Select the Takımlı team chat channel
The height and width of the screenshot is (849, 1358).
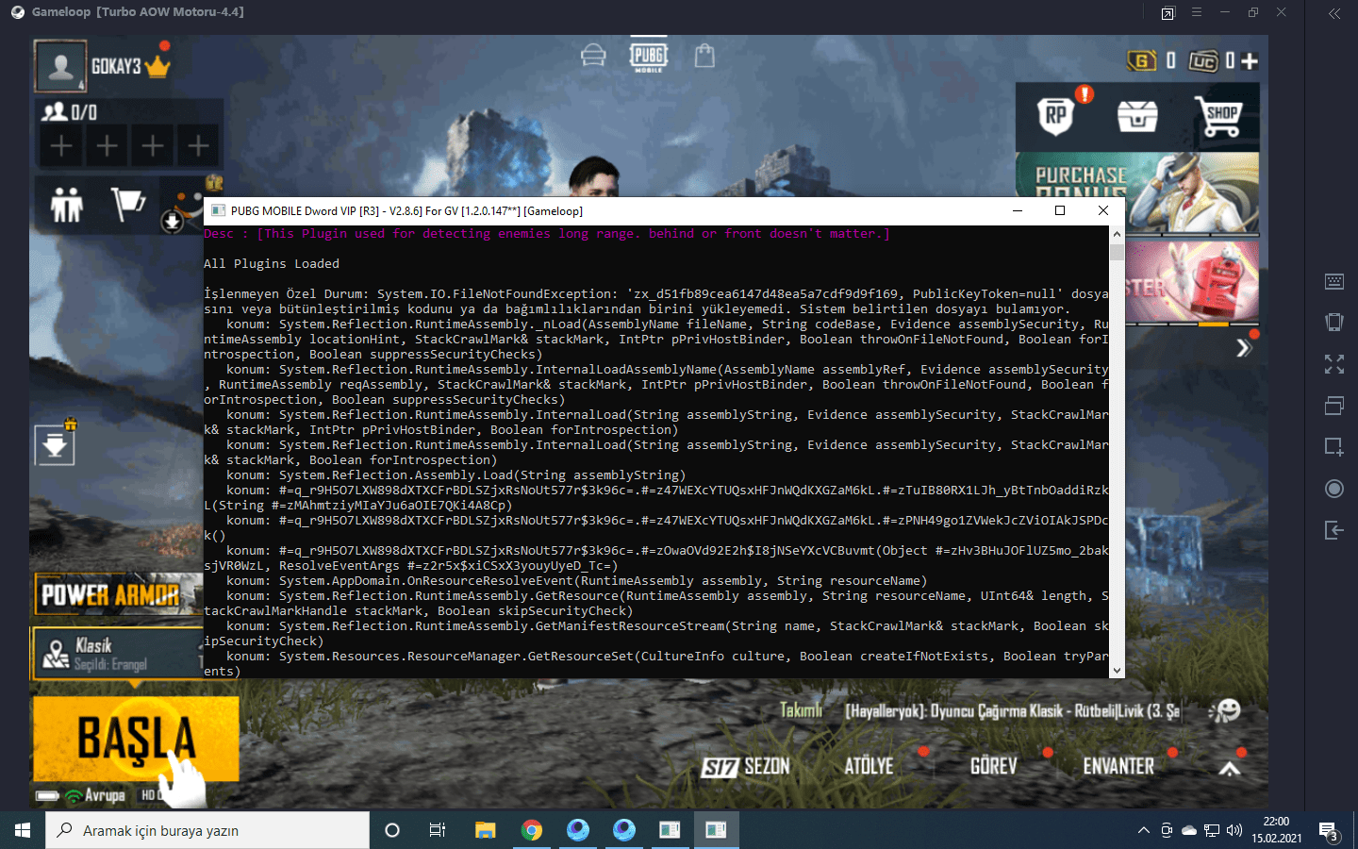coord(801,710)
